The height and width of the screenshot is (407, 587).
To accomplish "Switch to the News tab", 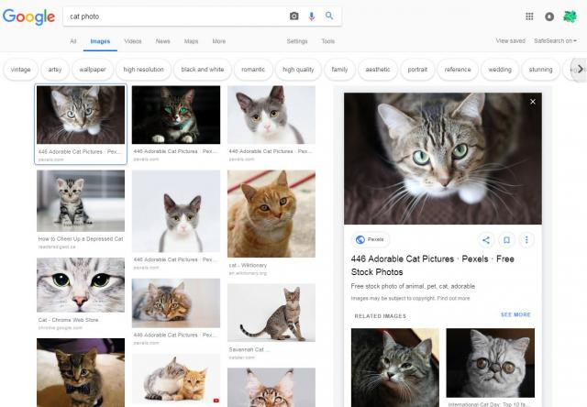I will tap(162, 41).
